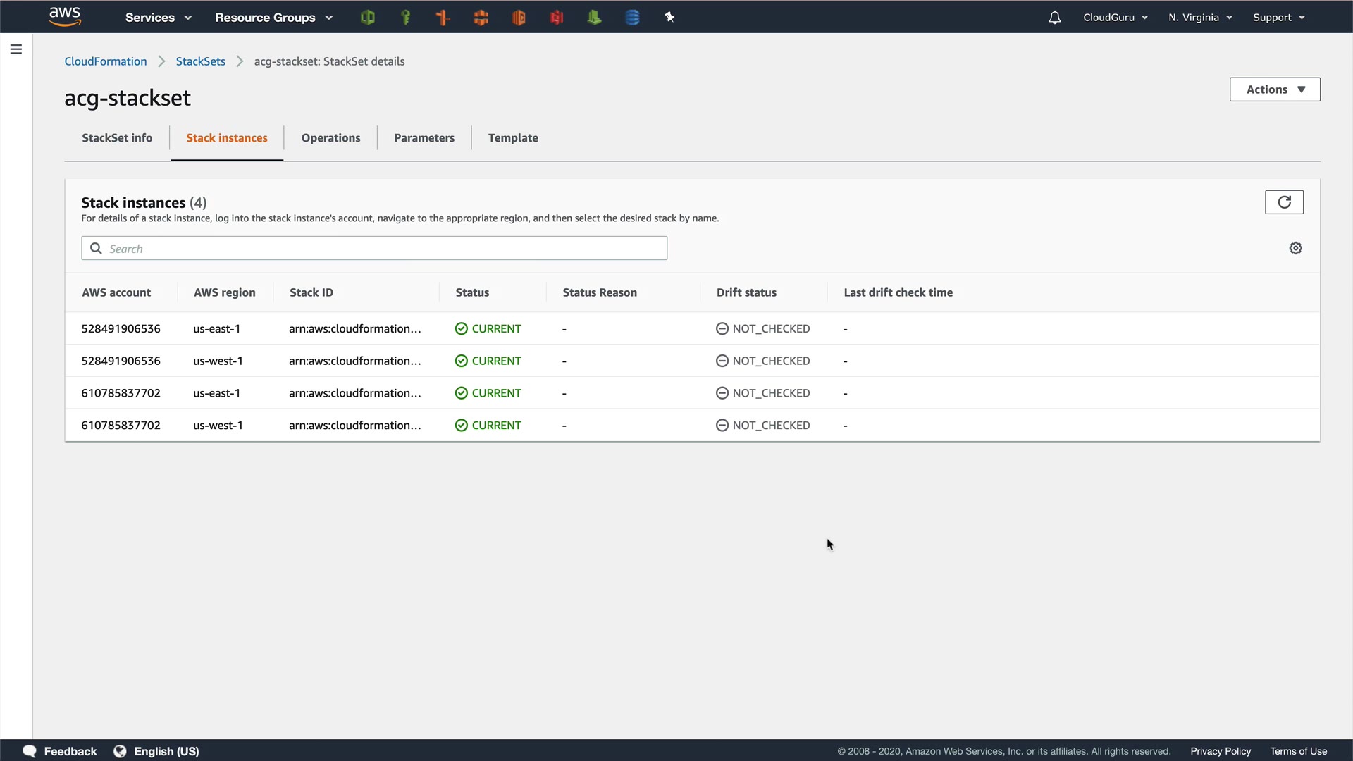
Task: Refresh the stack instances list
Action: (1284, 202)
